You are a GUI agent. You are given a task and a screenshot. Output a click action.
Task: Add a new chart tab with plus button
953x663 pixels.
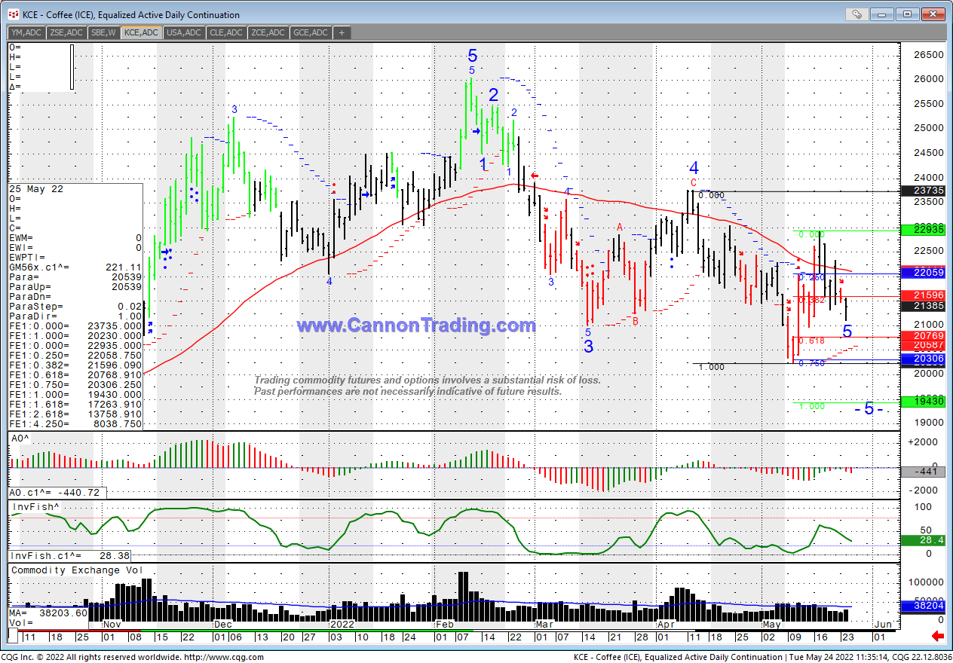click(342, 32)
